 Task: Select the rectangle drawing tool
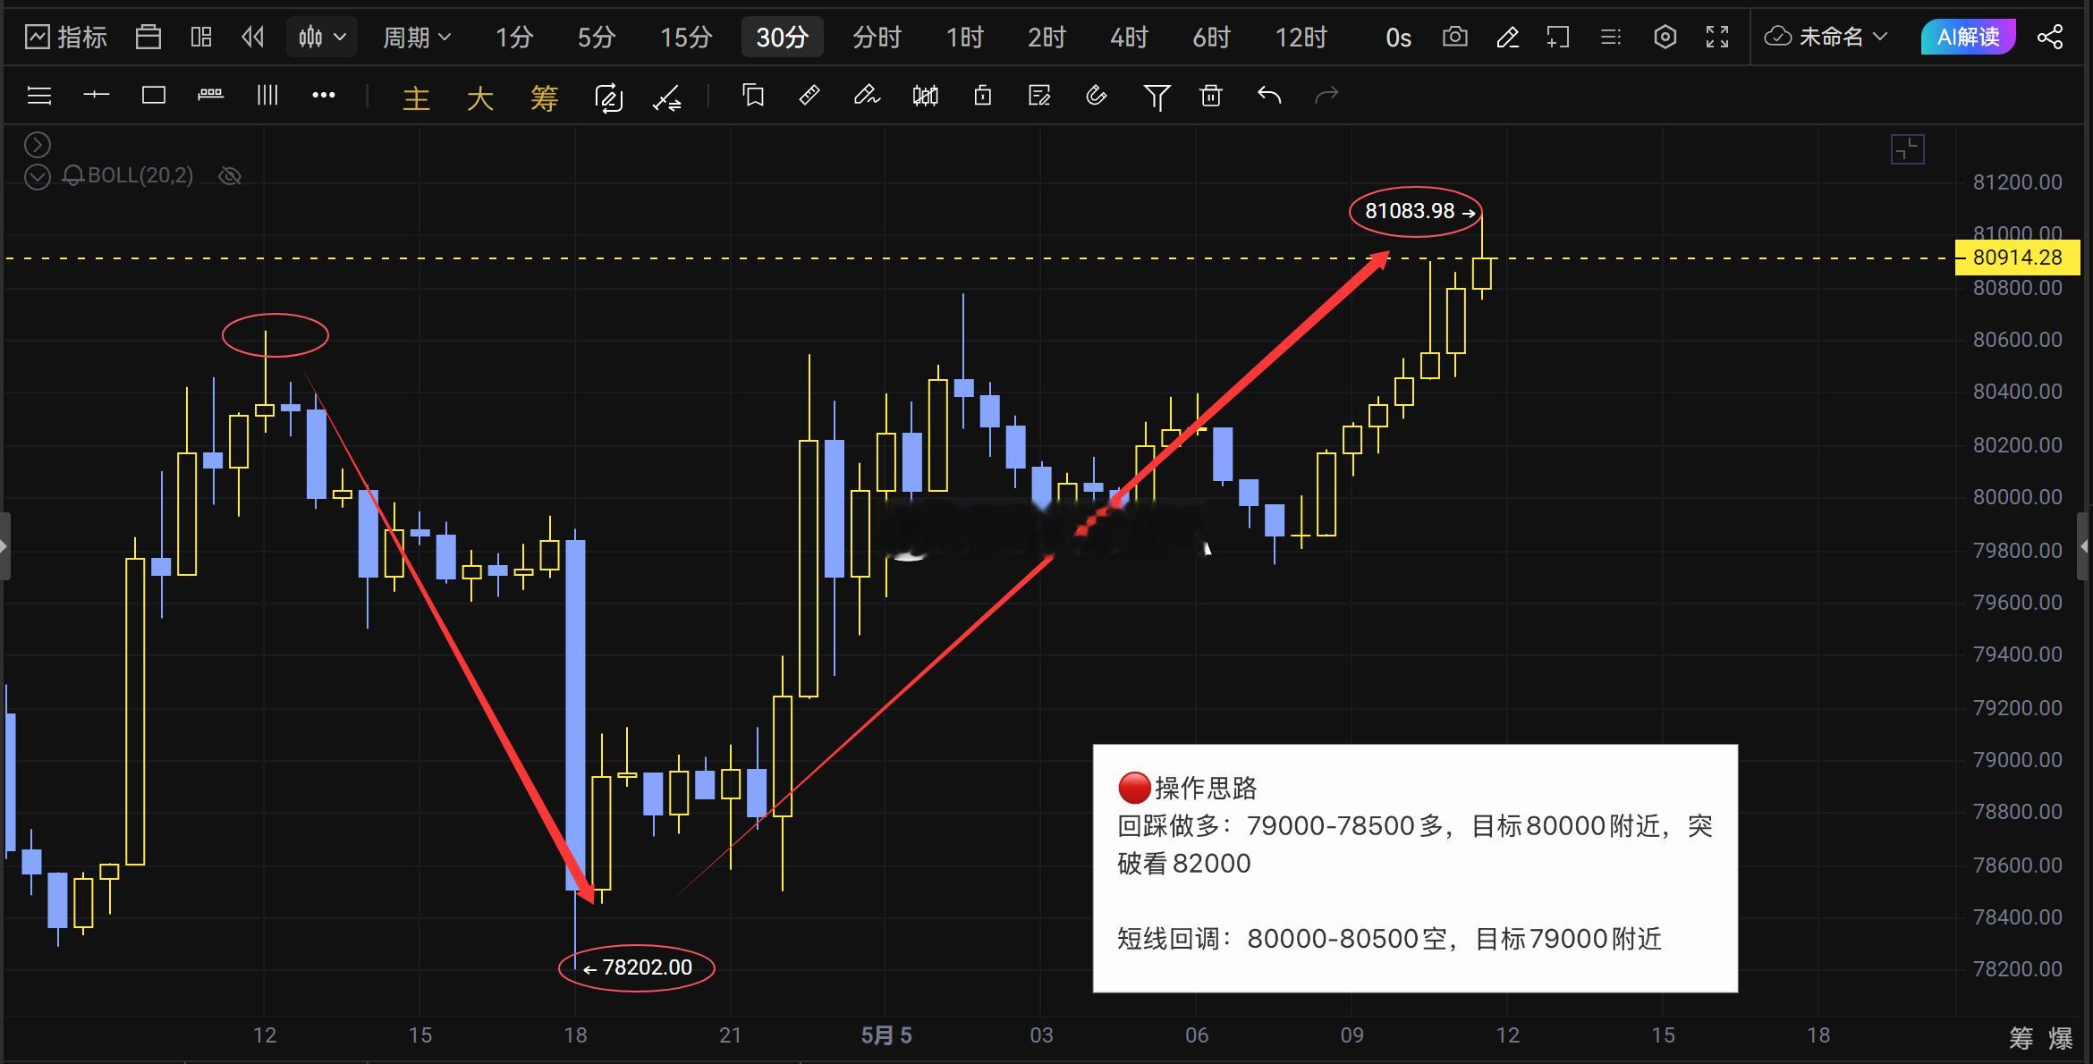pos(154,95)
